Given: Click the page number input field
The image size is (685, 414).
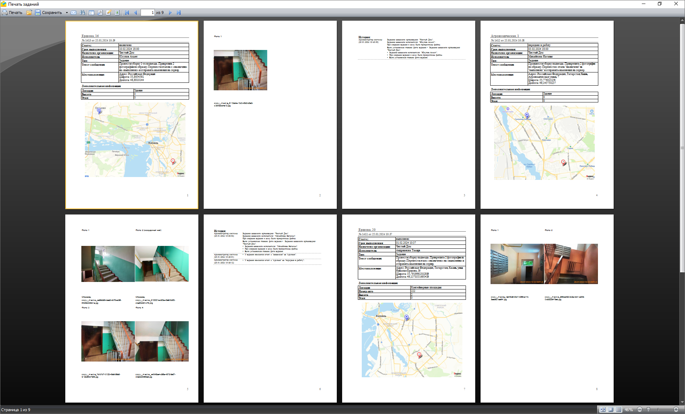Looking at the screenshot, I should [x=147, y=12].
